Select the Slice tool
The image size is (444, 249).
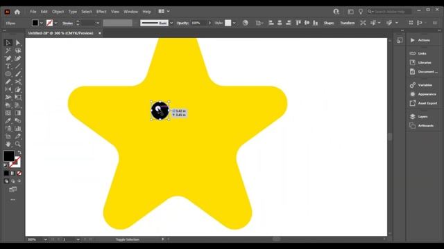(x=18, y=136)
